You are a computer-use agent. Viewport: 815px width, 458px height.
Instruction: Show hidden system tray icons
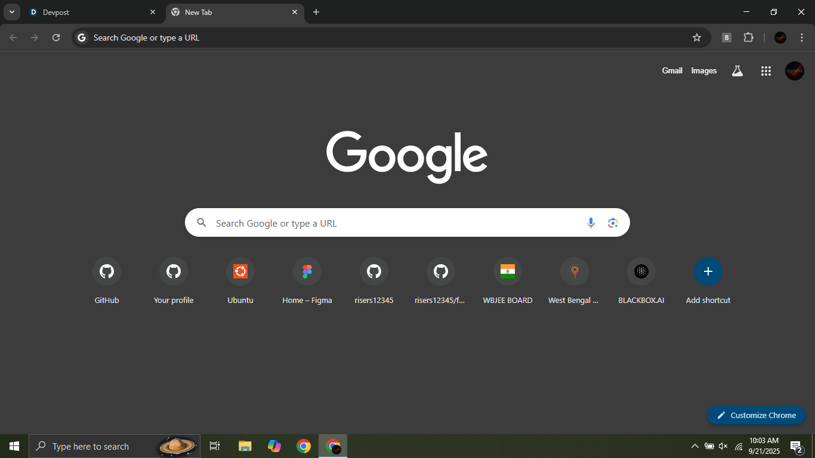(694, 446)
